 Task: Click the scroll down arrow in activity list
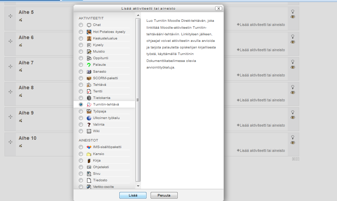[138, 186]
